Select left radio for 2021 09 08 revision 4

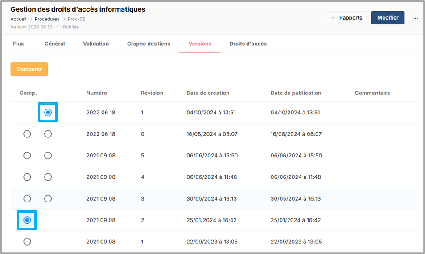27,177
